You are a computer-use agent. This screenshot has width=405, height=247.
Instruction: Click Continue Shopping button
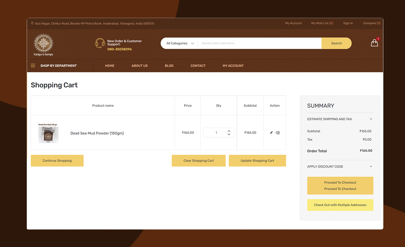tap(57, 161)
